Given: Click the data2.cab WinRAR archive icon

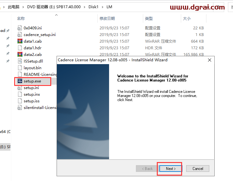Looking at the screenshot, I should point(20,54).
